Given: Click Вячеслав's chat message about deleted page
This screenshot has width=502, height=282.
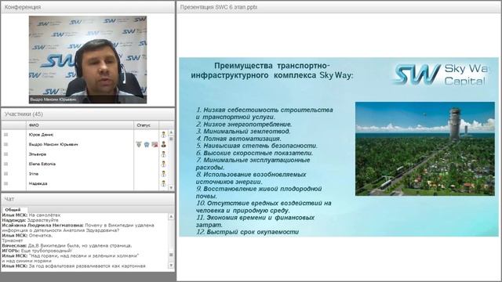Looking at the screenshot, I should tap(67, 245).
